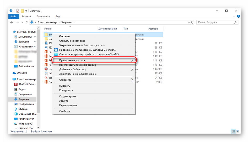The height and width of the screenshot is (142, 249).
Task: Click the Музыка note icon in sidebar
Action: pos(15,109)
